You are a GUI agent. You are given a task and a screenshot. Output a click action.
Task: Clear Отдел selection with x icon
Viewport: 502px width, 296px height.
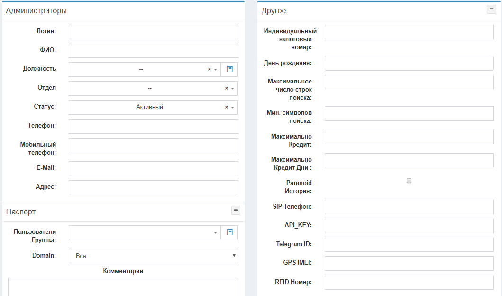[226, 88]
